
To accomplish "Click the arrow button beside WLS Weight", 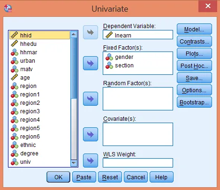I will (x=91, y=161).
